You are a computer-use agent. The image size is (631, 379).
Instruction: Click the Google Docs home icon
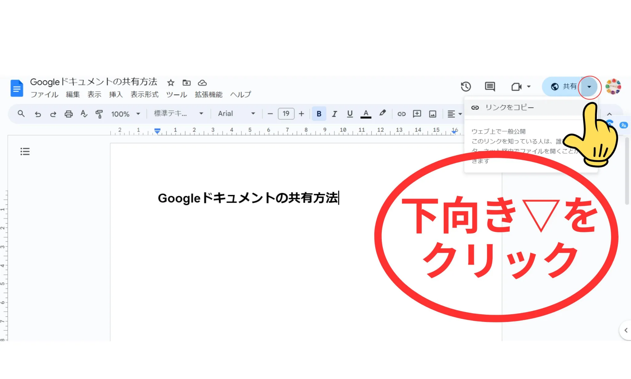(x=17, y=88)
